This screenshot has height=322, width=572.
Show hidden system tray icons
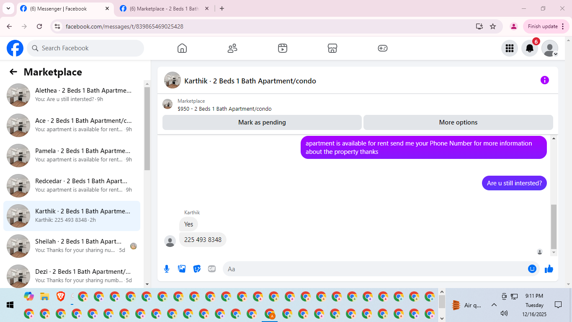pyautogui.click(x=494, y=305)
